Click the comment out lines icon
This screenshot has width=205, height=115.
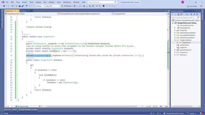coord(97,6)
